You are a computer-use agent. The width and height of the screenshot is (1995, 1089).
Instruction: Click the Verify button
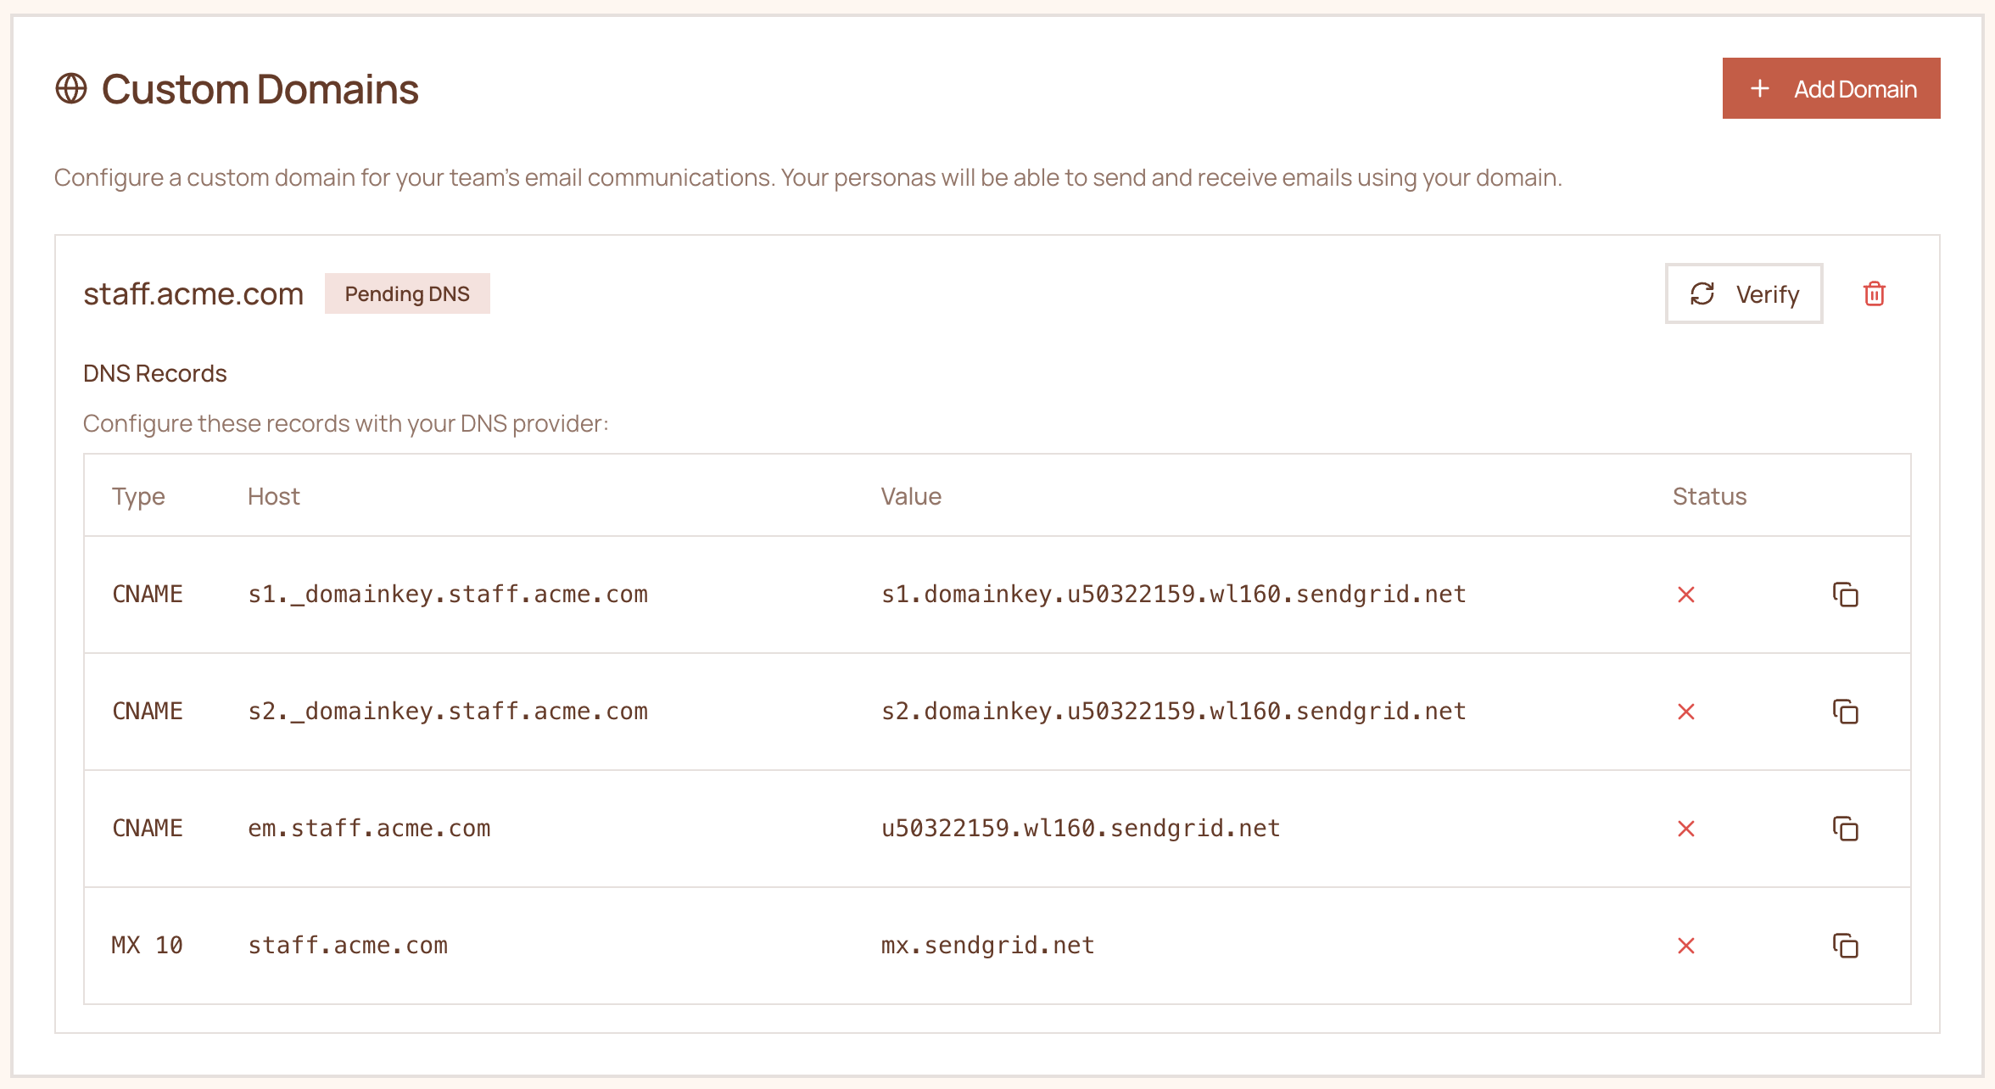[1744, 293]
